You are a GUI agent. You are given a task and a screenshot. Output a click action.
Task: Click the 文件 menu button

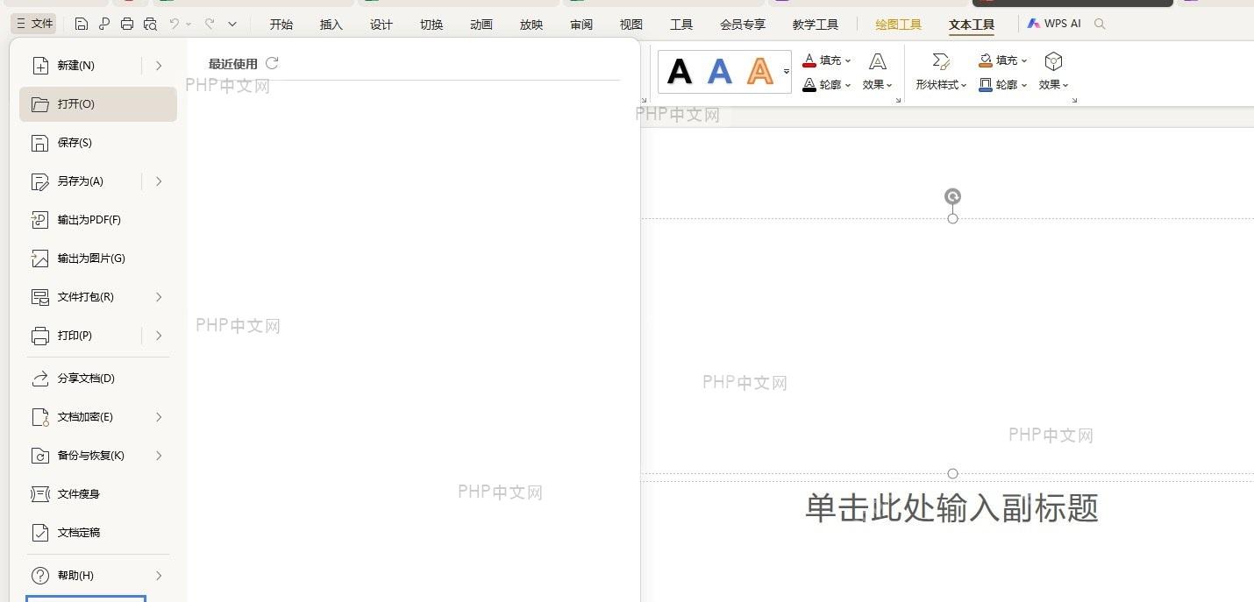pos(35,25)
